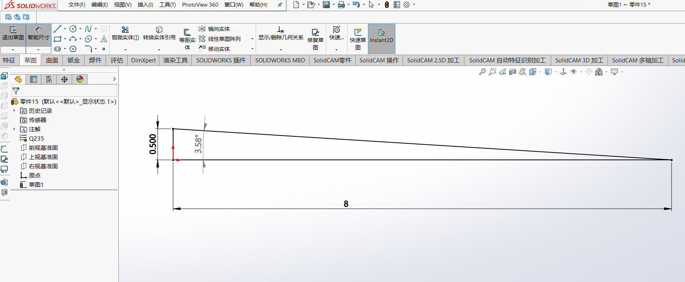
Task: Switch to the 评估 ribbon tab
Action: pos(117,60)
